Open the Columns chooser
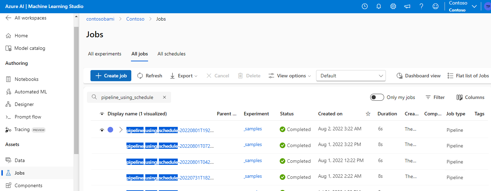This screenshot has height=191, width=491. click(470, 97)
